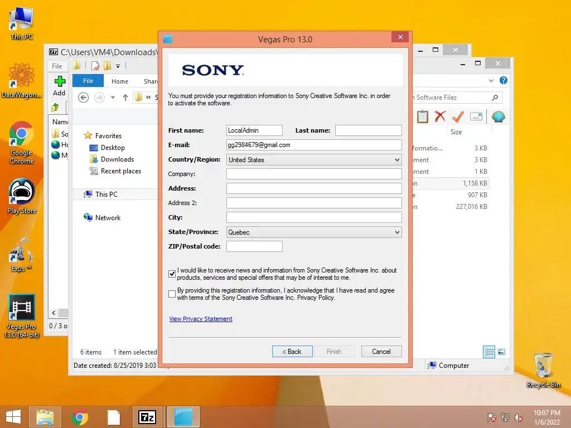Image resolution: width=571 pixels, height=428 pixels.
Task: Click the E-mail field
Action: (x=314, y=145)
